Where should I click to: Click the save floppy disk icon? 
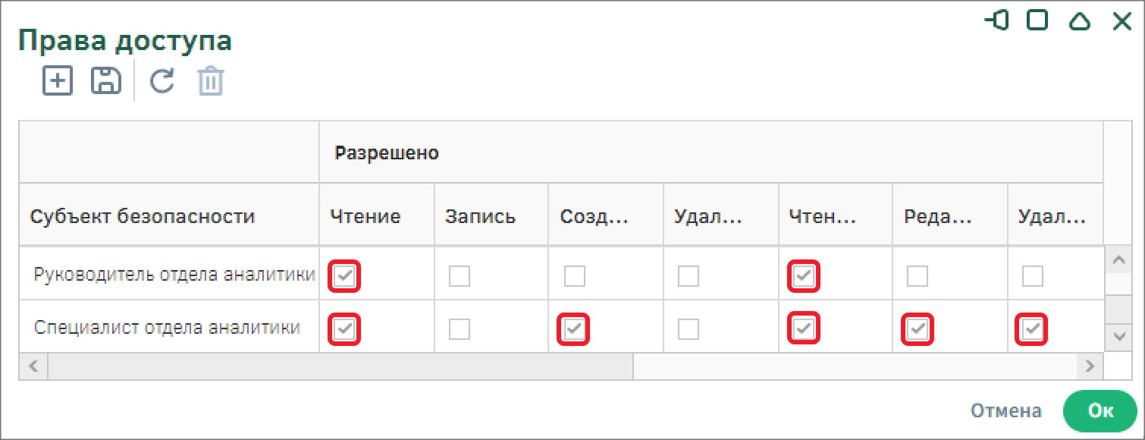tap(106, 80)
